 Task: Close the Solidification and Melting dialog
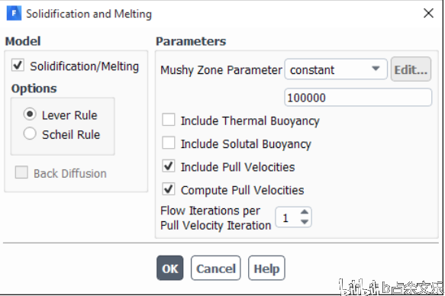click(428, 13)
